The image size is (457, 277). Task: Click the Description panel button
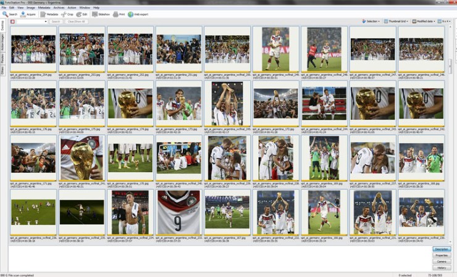pos(442,249)
